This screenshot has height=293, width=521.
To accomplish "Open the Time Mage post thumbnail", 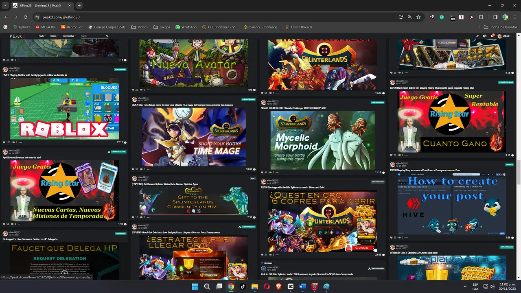I will [x=194, y=137].
